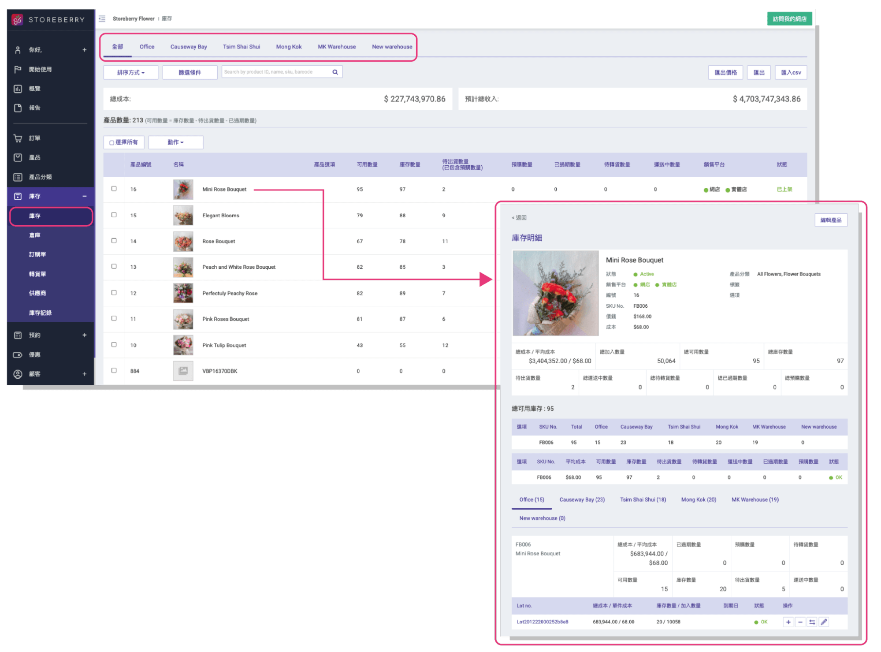
Task: Switch to the MK Warehouse tab
Action: [337, 47]
